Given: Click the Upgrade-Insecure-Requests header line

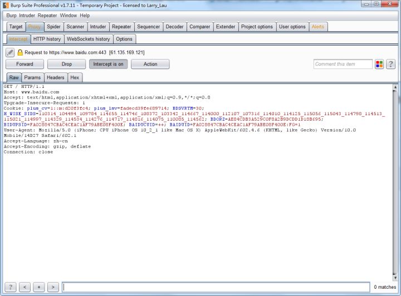Looking at the screenshot, I should point(44,103).
